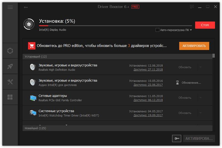
Task: Click the Установка: (5%) heading
Action: [57, 21]
